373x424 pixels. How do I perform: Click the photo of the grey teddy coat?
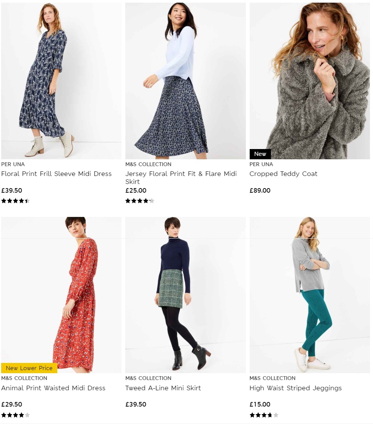(x=310, y=80)
